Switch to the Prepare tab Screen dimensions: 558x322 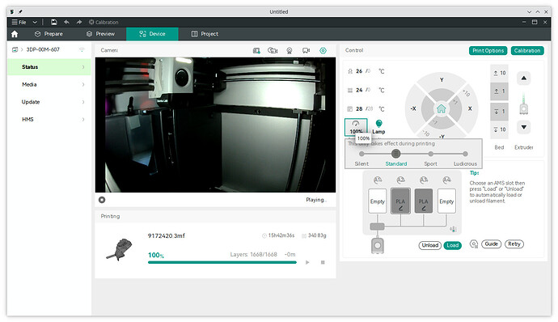49,34
